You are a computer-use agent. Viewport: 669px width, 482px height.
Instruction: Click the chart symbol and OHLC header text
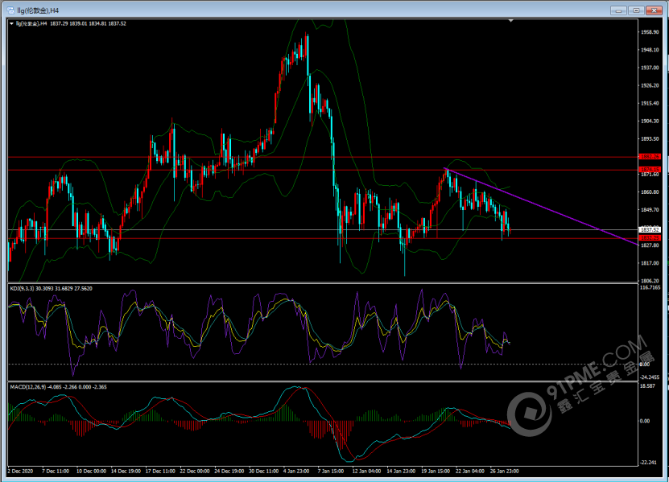click(71, 24)
